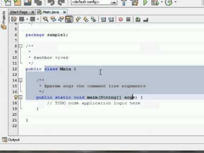Collapse the main method code fold

click(21, 97)
